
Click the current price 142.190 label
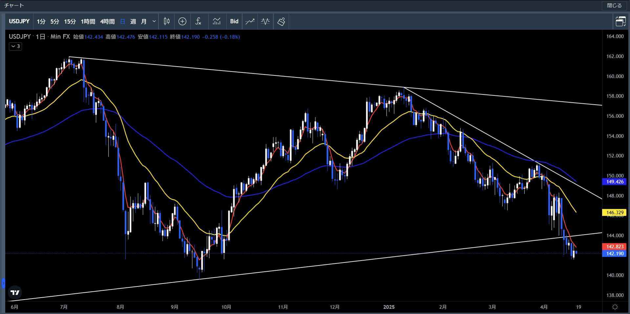[615, 253]
